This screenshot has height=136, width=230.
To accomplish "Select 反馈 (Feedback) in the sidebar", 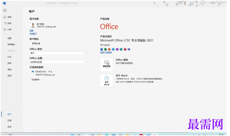I will coord(9,121).
